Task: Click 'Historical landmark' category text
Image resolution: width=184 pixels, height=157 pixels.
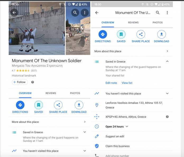Action: point(24,76)
